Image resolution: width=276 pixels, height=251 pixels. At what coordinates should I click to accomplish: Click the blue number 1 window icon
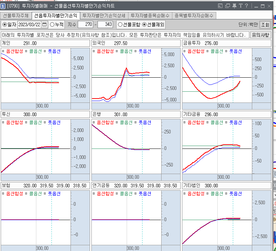(3, 6)
